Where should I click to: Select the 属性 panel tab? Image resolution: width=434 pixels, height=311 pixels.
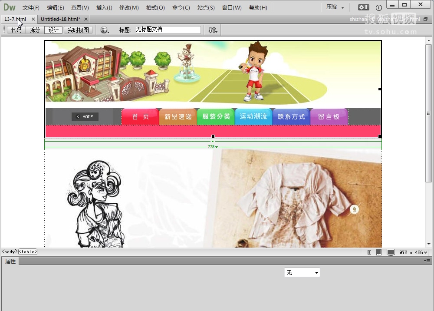pyautogui.click(x=10, y=261)
